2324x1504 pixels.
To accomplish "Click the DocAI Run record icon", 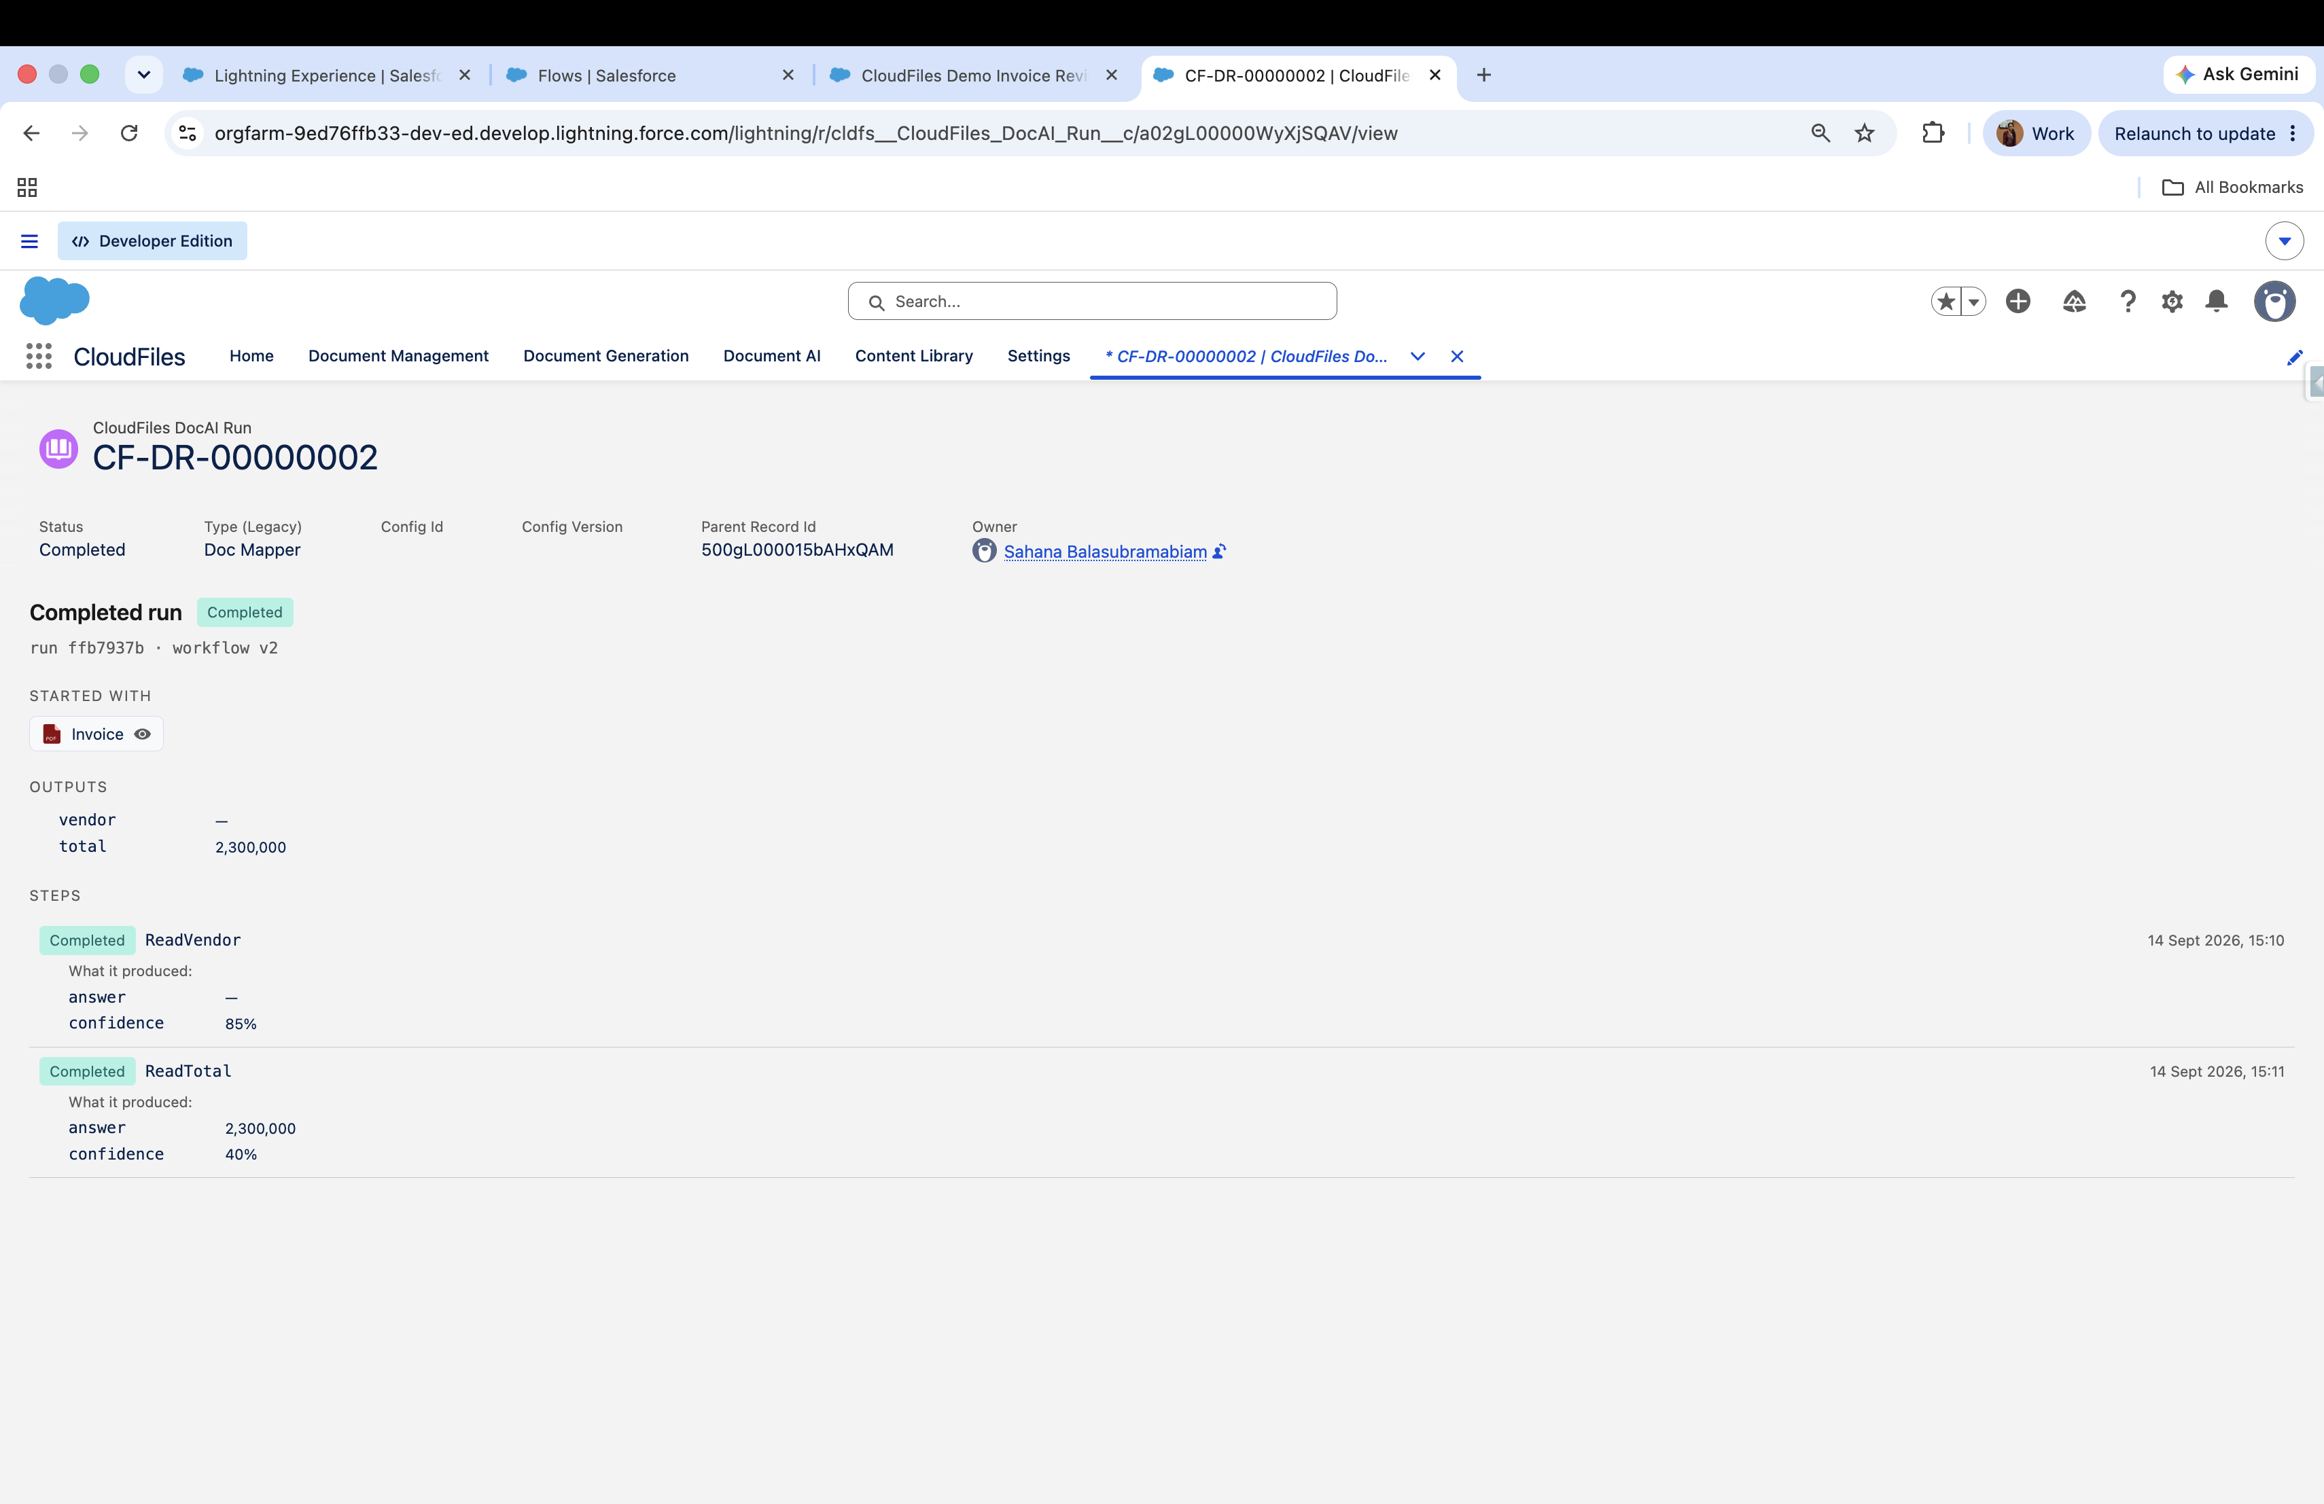I will 58,449.
